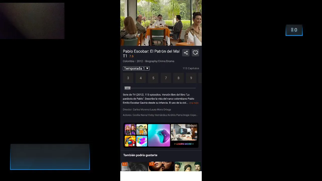
Task: Click the 'Biography/Crime/Drama' genre text
Action: (159, 61)
